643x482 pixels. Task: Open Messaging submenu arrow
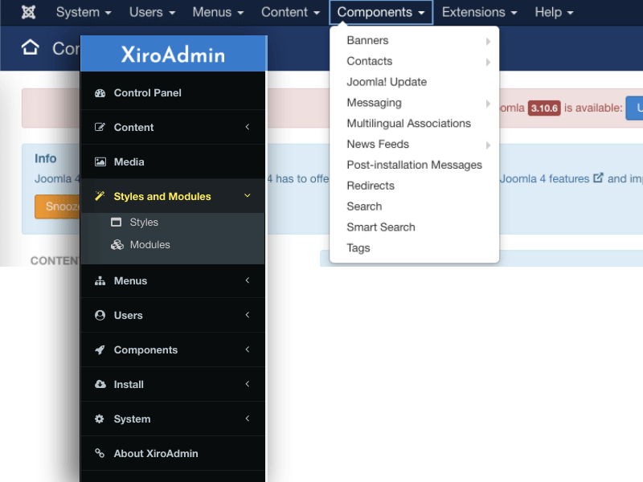(488, 104)
